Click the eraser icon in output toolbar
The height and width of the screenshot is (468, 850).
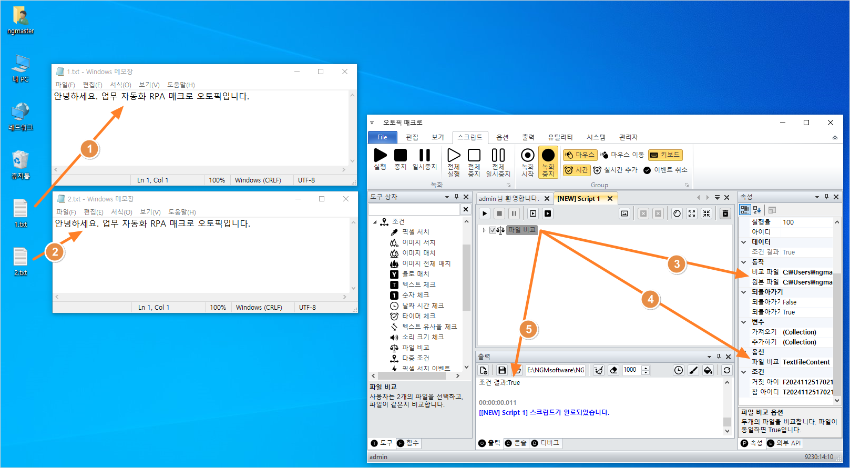613,370
